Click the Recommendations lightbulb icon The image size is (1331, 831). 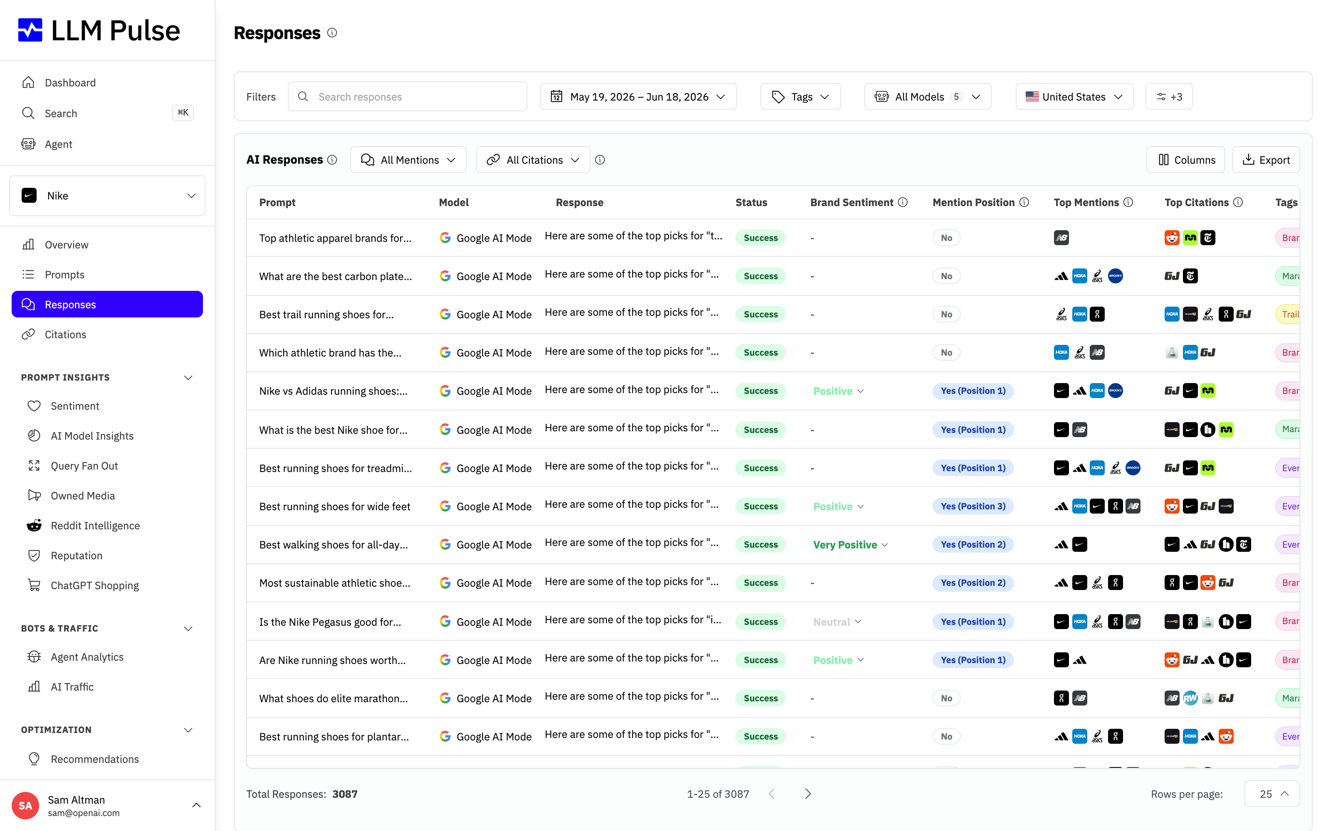point(34,758)
